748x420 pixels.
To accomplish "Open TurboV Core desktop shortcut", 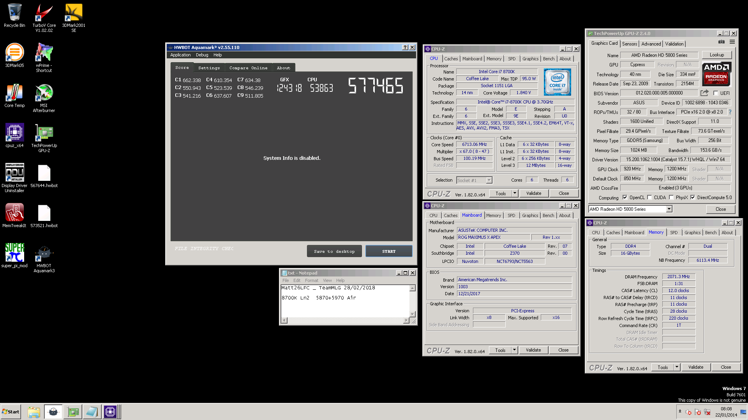I will coord(44,17).
